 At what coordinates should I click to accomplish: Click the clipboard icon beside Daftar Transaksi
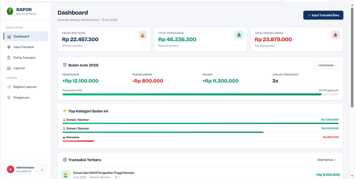[9, 58]
